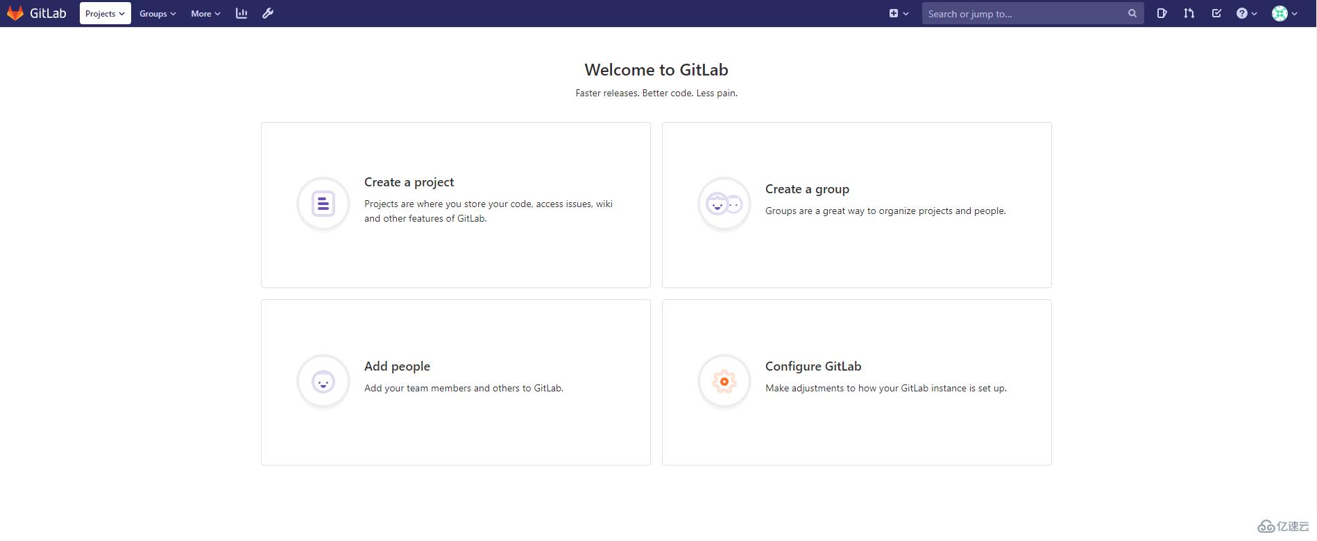Click the Create a project heading

[409, 182]
